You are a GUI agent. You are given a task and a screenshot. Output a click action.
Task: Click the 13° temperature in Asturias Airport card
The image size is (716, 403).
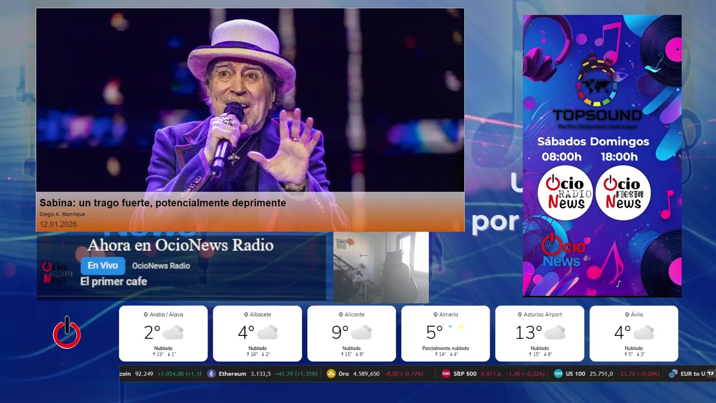pos(529,332)
